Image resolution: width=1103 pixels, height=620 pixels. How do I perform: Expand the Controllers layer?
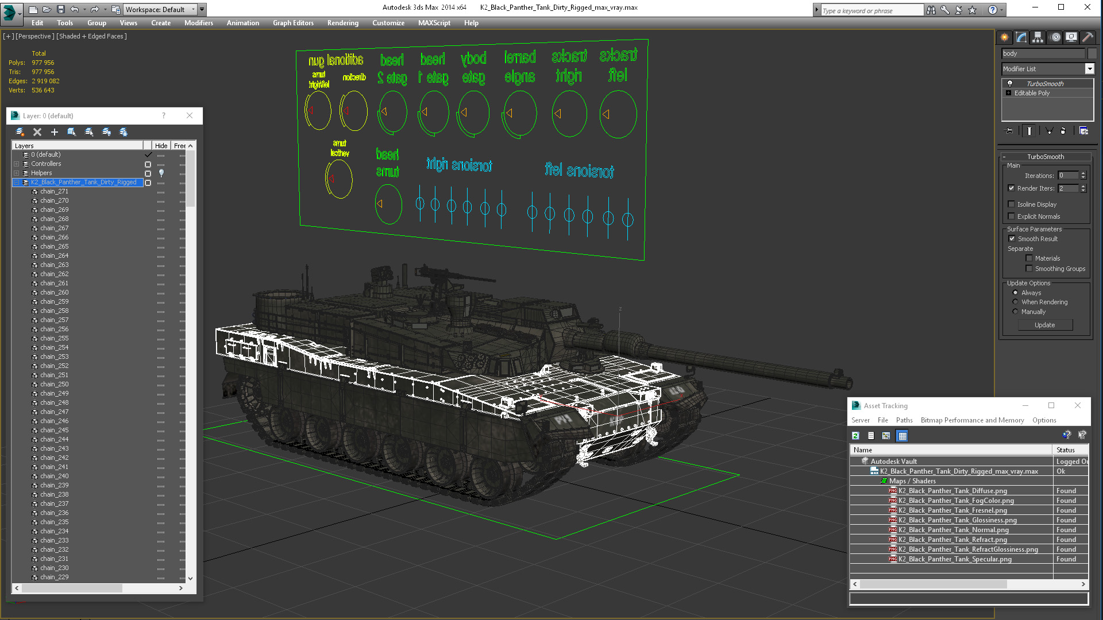(x=17, y=164)
